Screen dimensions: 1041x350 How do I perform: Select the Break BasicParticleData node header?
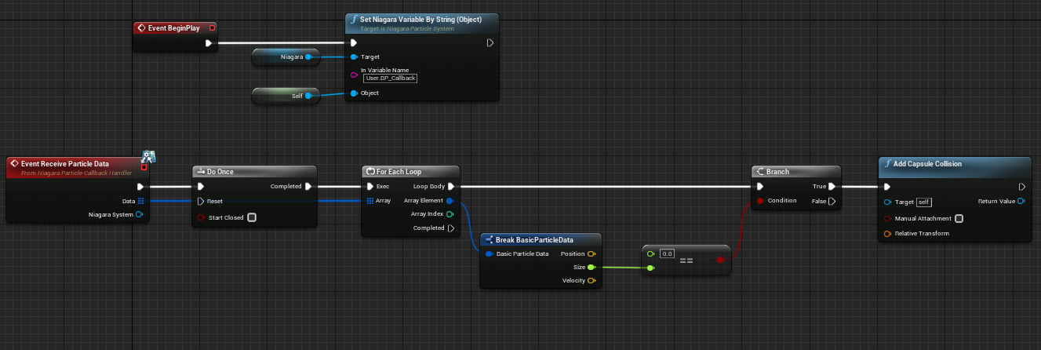541,239
